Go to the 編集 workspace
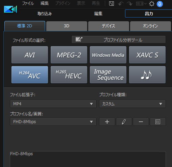 tap(98, 14)
